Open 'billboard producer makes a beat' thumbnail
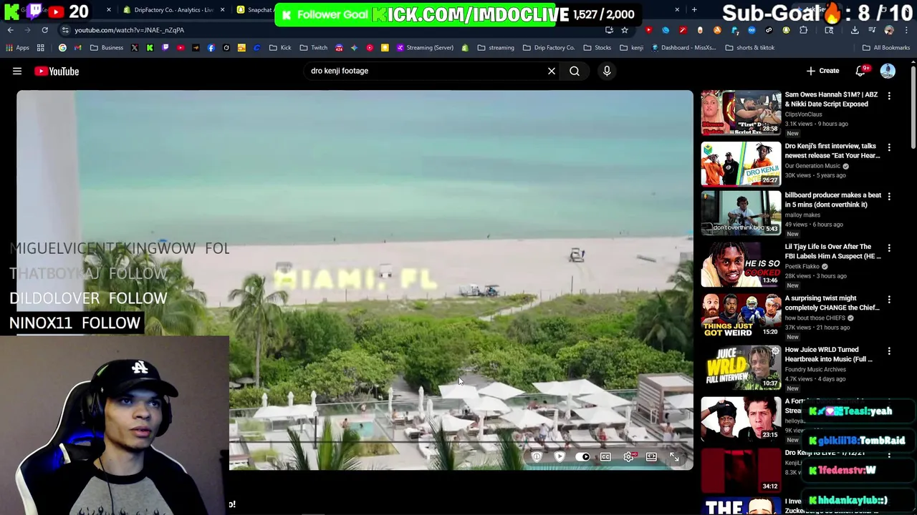Viewport: 917px width, 515px height. coord(741,213)
